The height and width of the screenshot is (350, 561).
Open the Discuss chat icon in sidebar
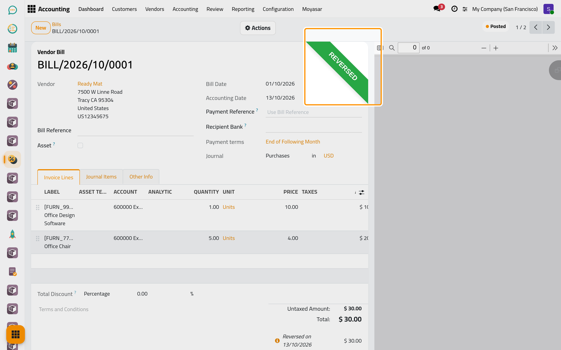point(12,10)
